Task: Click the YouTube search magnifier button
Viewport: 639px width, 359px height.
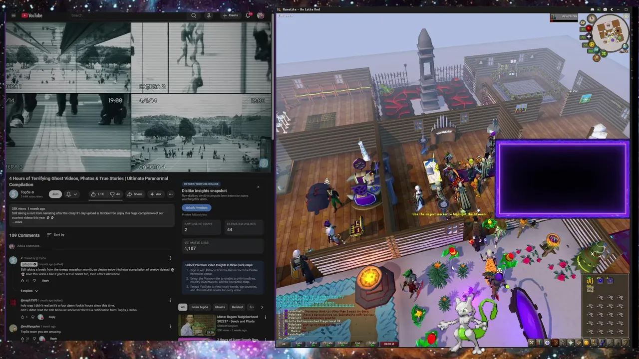Action: pos(194,15)
